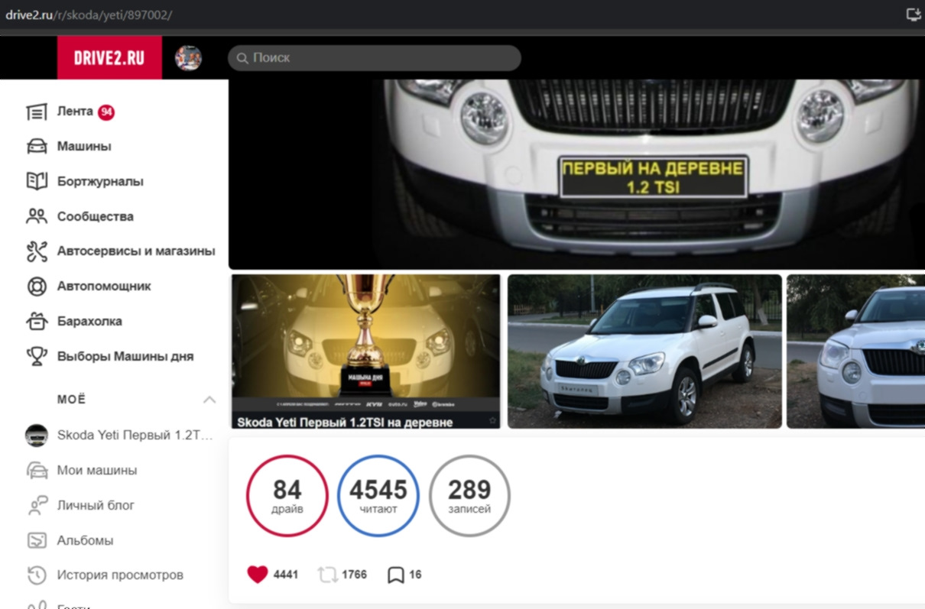Open the white Yeti side-view photo
Screen dimensions: 925x609
644,351
